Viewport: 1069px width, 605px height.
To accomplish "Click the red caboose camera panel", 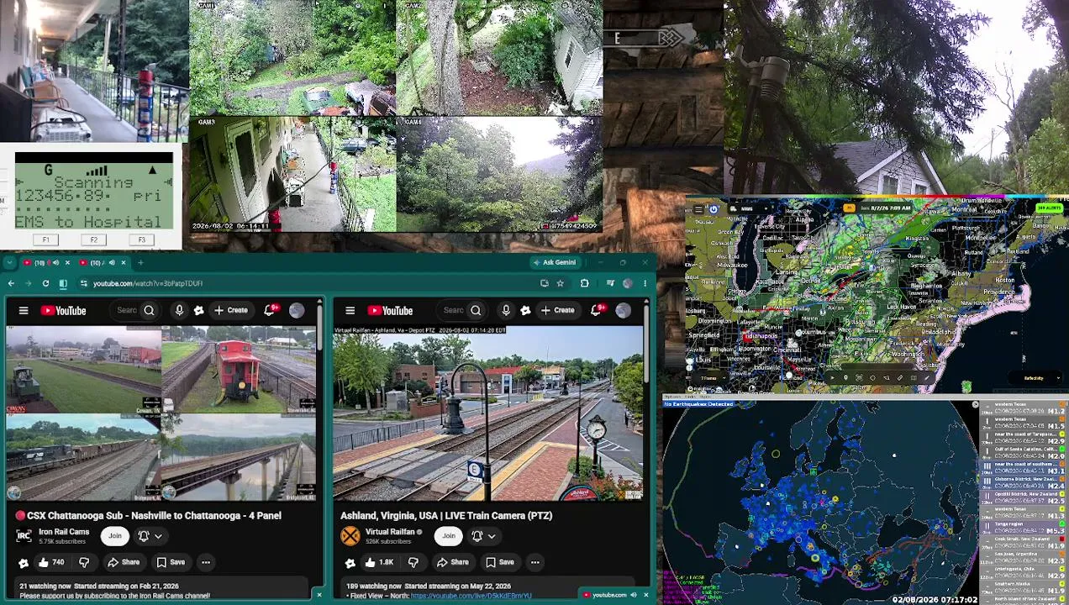I will (239, 369).
